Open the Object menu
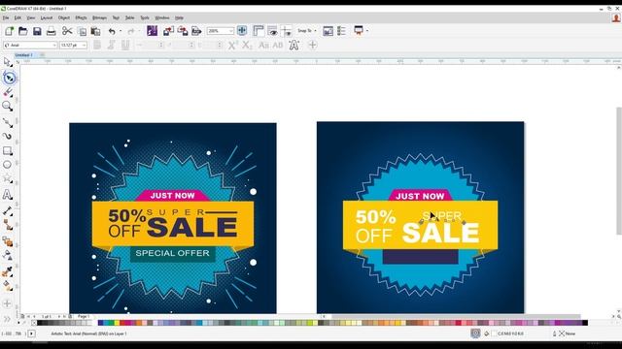Viewport: 622px width, 349px height. [64, 17]
